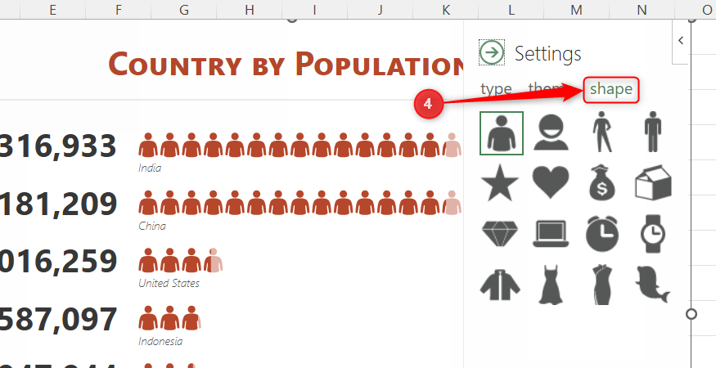The height and width of the screenshot is (368, 716).
Task: Select column M header
Action: (576, 10)
